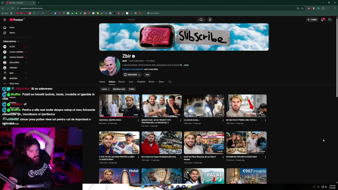Image resolution: width=338 pixels, height=190 pixels.
Task: Click the Zbir Club Subscribe banner
Action: (x=184, y=37)
